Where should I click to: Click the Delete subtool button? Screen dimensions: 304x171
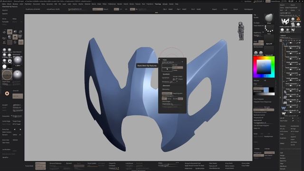(x=282, y=143)
